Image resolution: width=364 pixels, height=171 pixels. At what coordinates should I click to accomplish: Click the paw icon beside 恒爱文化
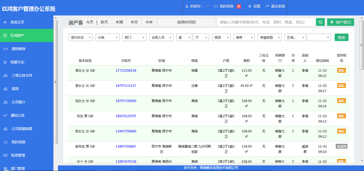tap(5, 62)
